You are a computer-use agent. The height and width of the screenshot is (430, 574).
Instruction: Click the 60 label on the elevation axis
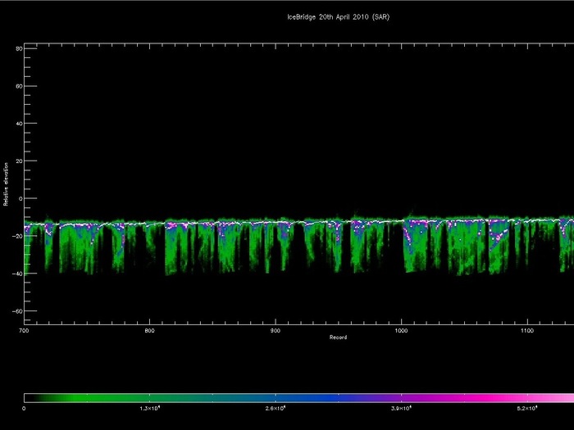pos(18,86)
